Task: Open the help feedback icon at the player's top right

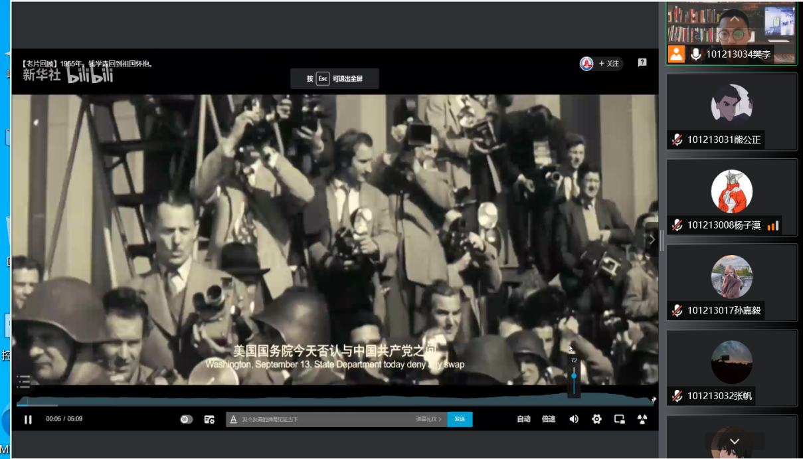Action: [x=642, y=62]
